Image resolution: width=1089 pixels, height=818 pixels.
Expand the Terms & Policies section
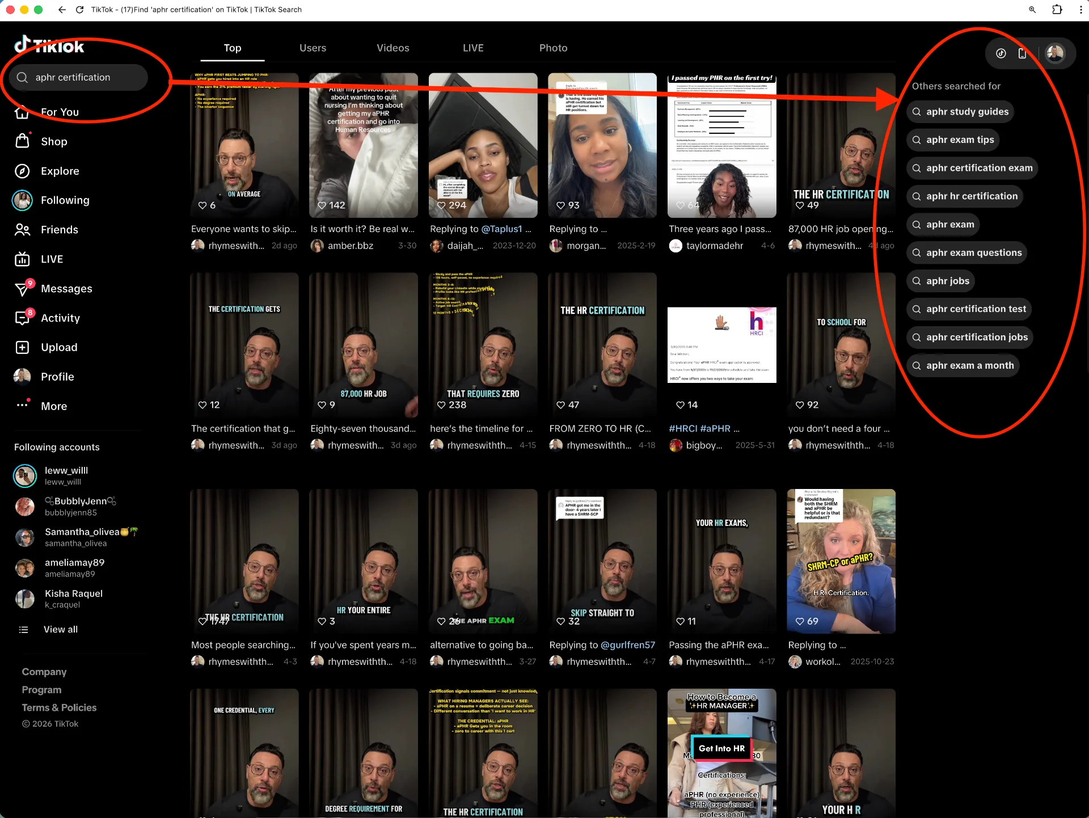pyautogui.click(x=59, y=707)
